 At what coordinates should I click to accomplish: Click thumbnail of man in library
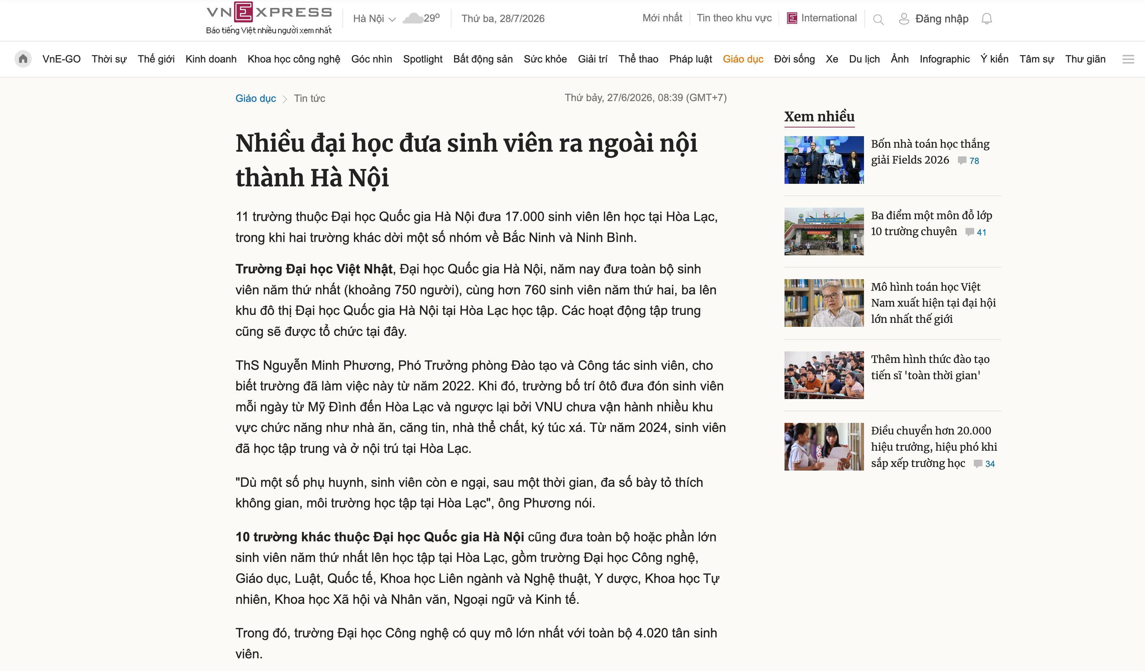[824, 303]
